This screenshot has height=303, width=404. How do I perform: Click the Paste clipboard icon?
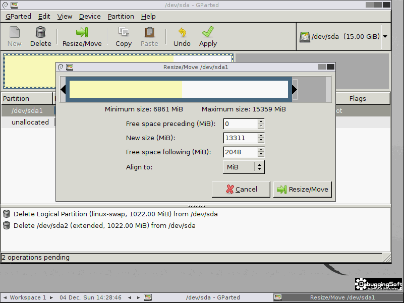tap(149, 32)
